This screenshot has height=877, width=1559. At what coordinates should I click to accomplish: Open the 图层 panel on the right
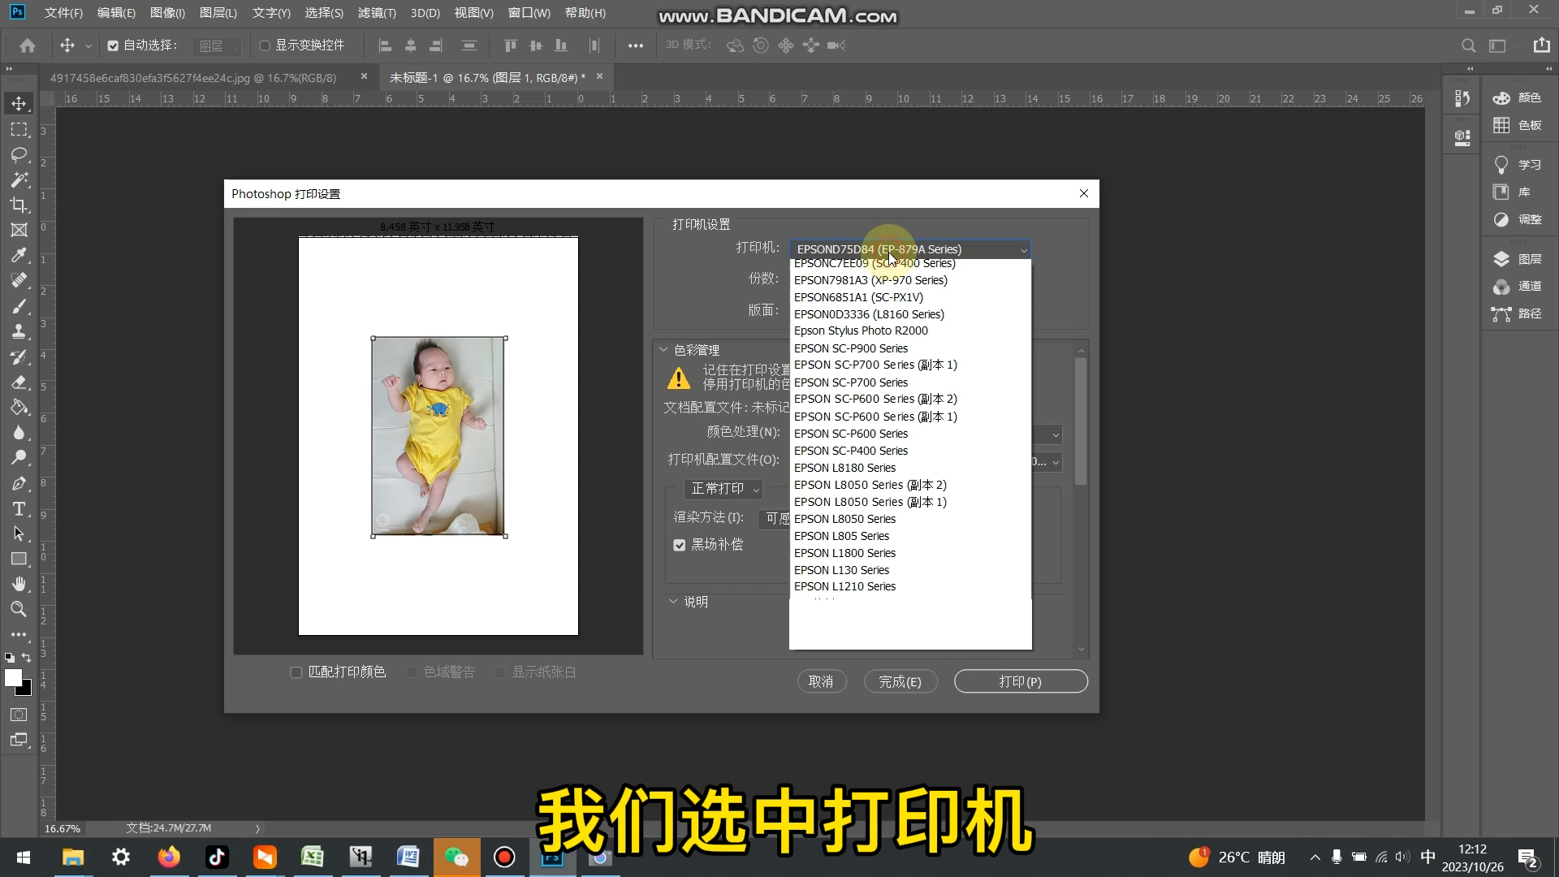coord(1528,258)
